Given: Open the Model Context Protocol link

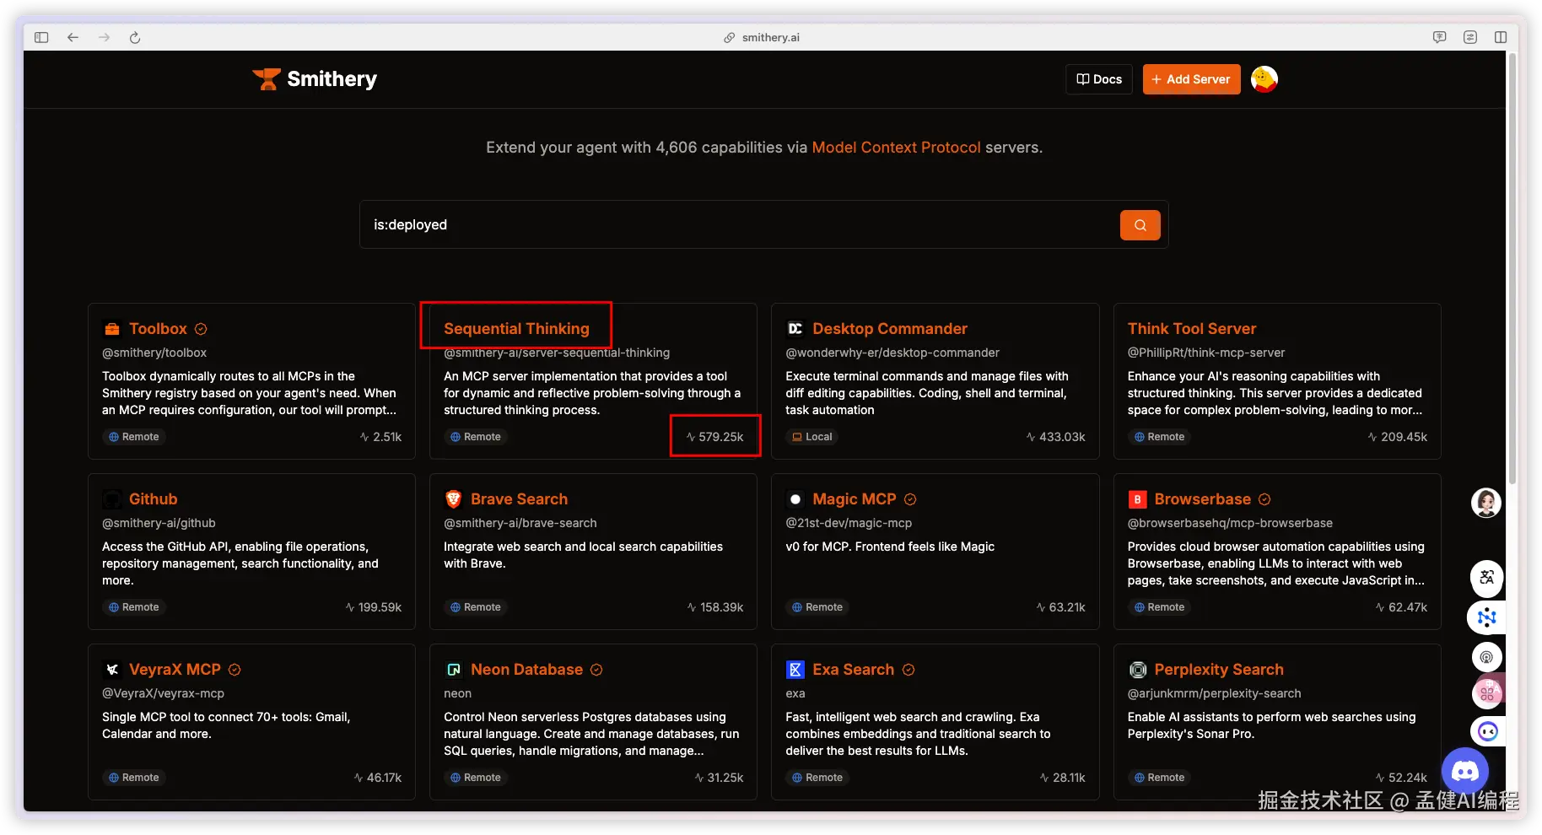Looking at the screenshot, I should 896,148.
